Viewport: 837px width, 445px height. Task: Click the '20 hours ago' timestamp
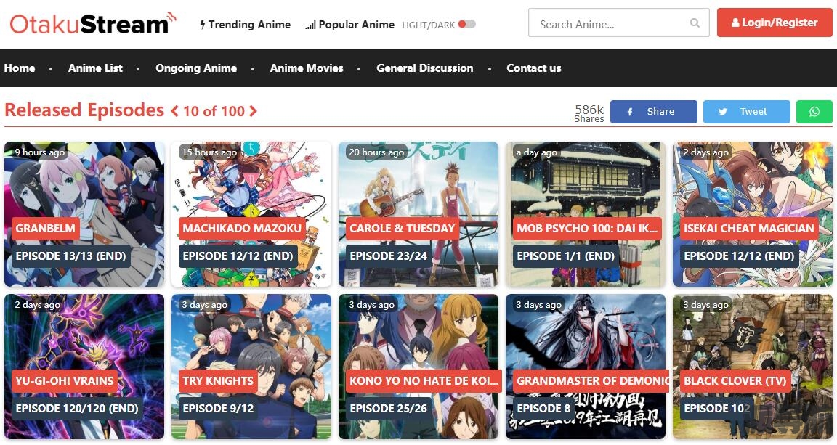click(376, 152)
